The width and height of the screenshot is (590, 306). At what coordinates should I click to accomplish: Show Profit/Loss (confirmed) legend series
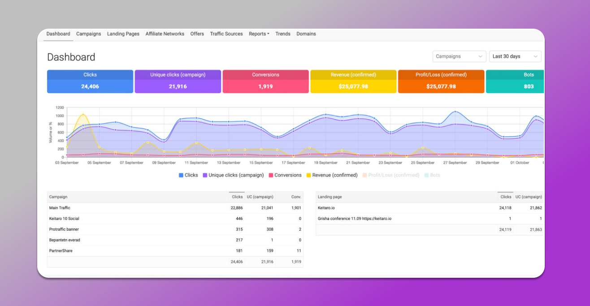390,175
